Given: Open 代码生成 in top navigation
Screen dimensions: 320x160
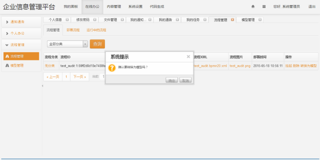Looking at the screenshot, I should coord(157,6).
